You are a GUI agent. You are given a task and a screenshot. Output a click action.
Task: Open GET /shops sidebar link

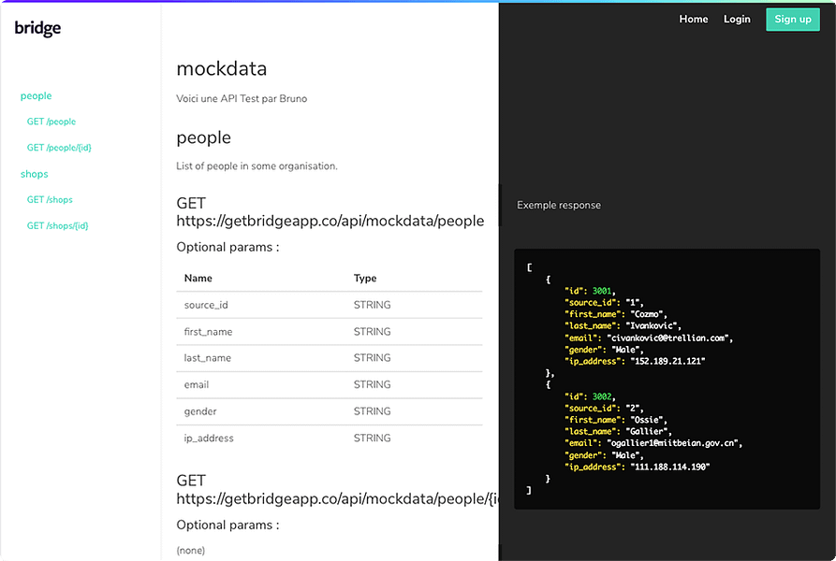50,199
